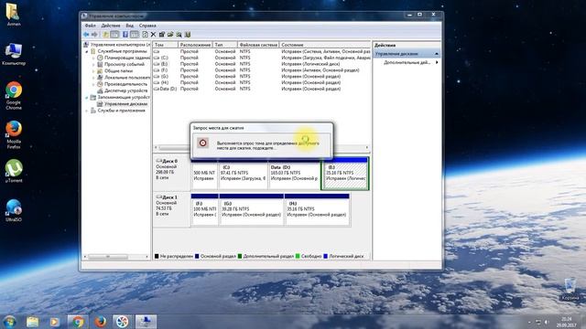Click the Back arrow in toolbar
Image resolution: width=586 pixels, height=329 pixels.
click(x=86, y=35)
